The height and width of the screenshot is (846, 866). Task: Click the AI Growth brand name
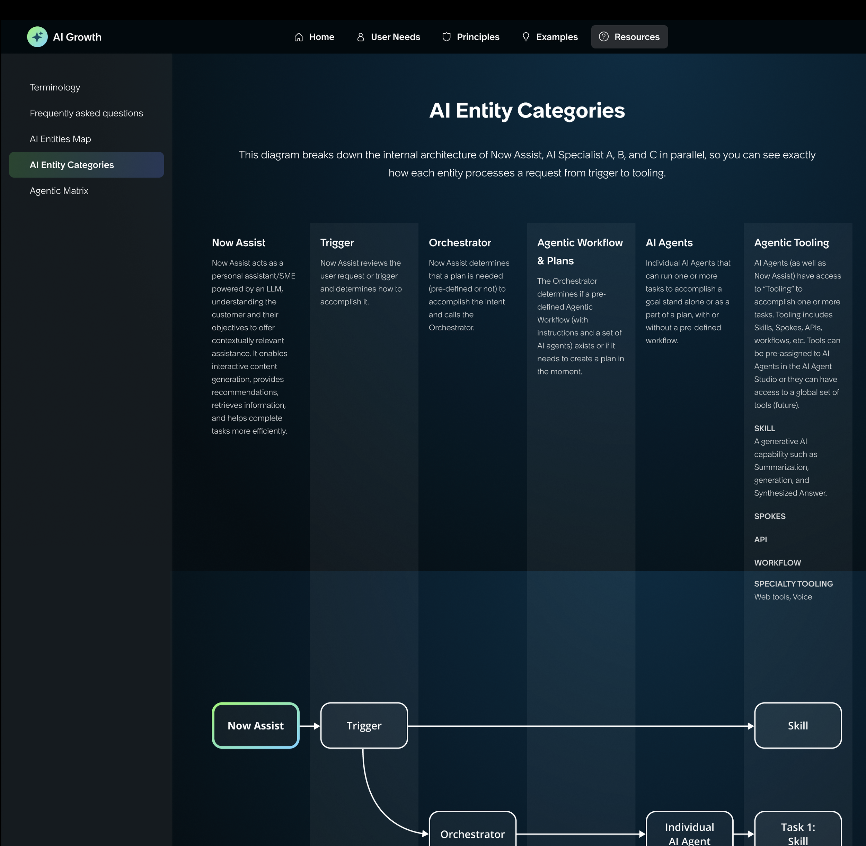pyautogui.click(x=77, y=37)
